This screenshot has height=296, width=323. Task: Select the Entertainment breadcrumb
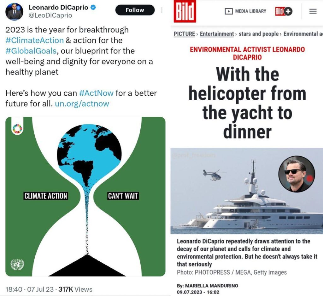coord(217,34)
